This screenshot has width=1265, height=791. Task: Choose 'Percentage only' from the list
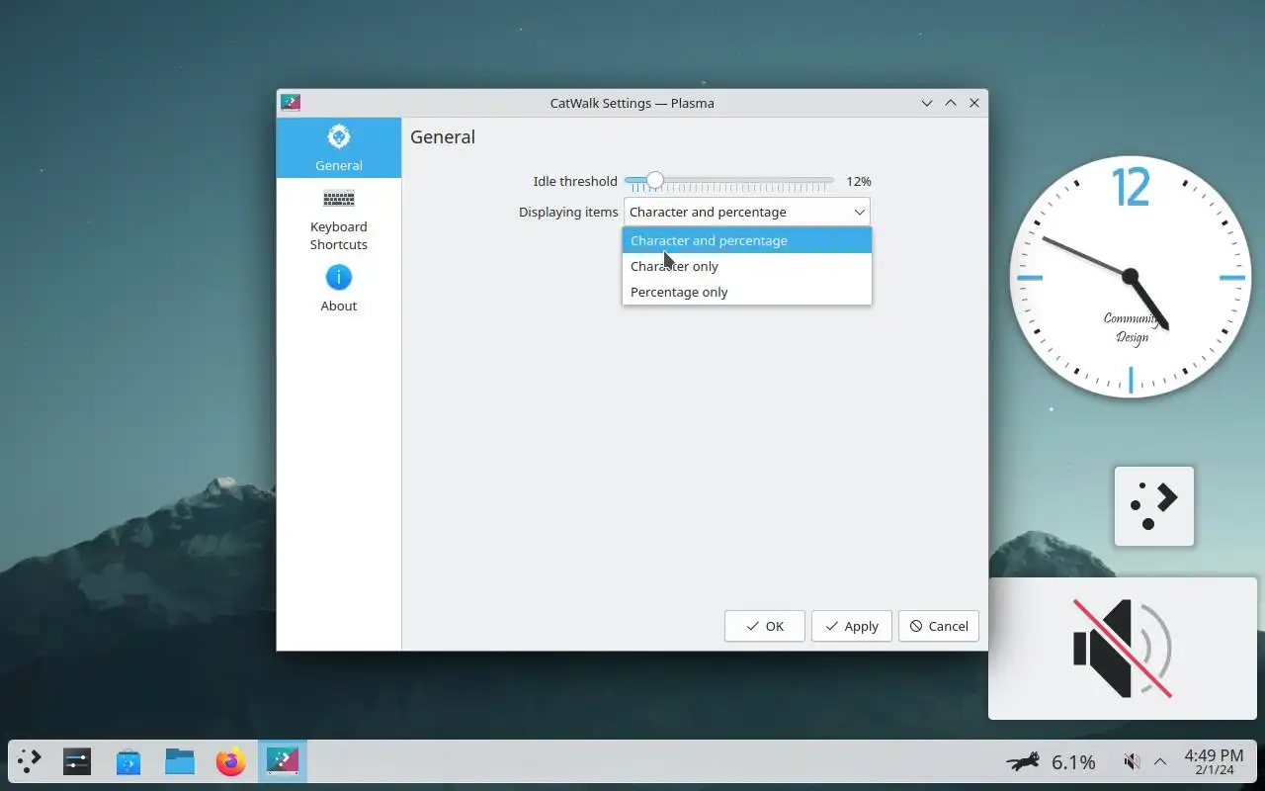(x=747, y=292)
